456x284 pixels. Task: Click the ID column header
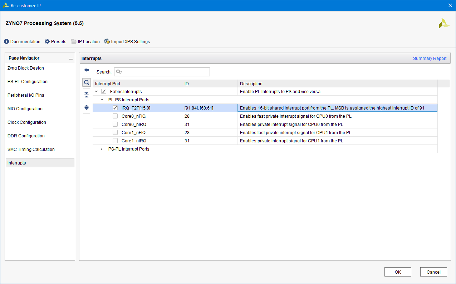[x=210, y=84]
